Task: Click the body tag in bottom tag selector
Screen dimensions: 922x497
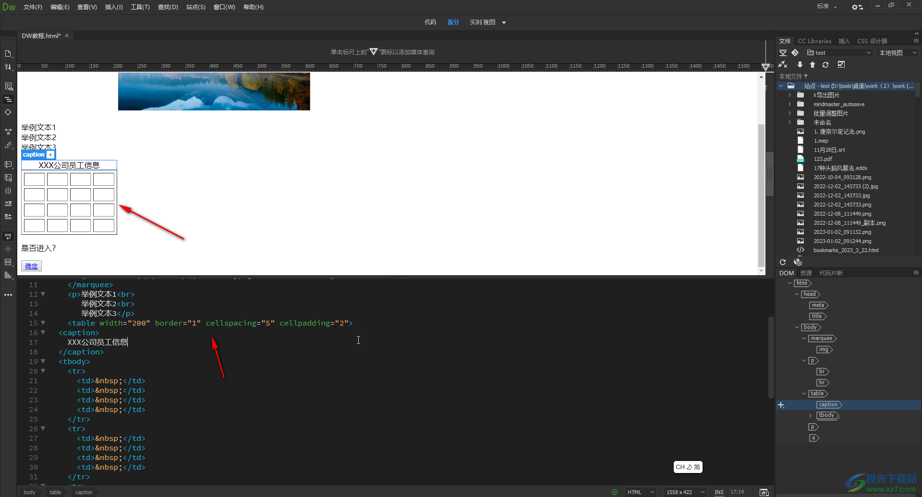Action: 30,492
